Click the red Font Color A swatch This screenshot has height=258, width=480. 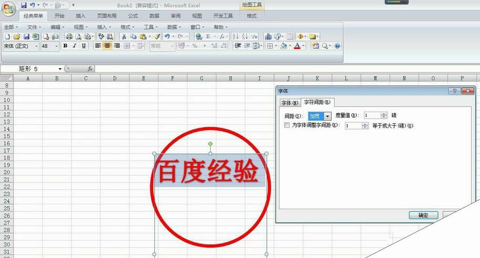click(x=297, y=46)
